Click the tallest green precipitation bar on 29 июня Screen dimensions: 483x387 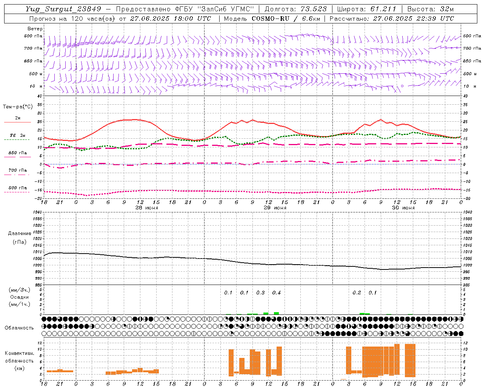(x=276, y=313)
